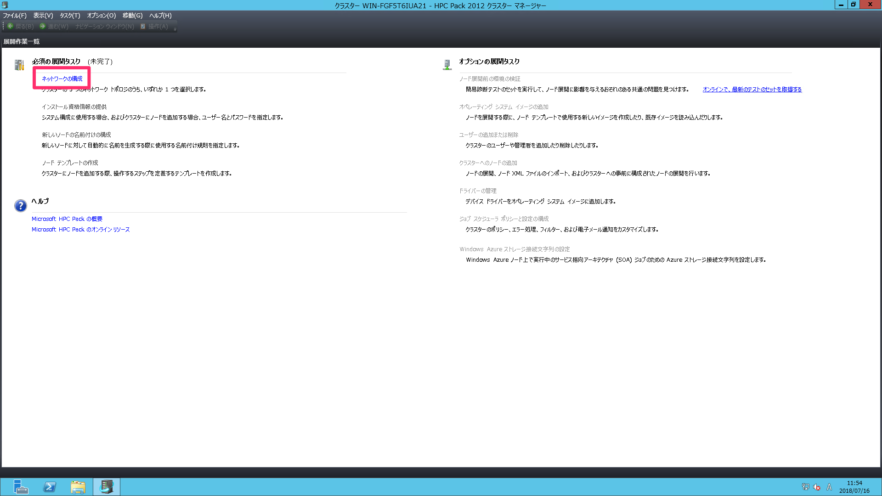882x496 pixels.
Task: Click the clock and date in taskbar
Action: (x=854, y=486)
